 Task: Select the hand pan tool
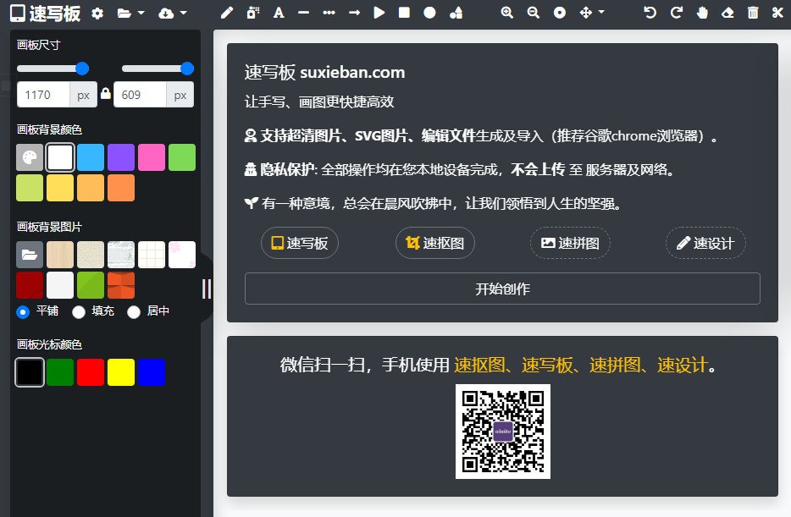point(702,13)
